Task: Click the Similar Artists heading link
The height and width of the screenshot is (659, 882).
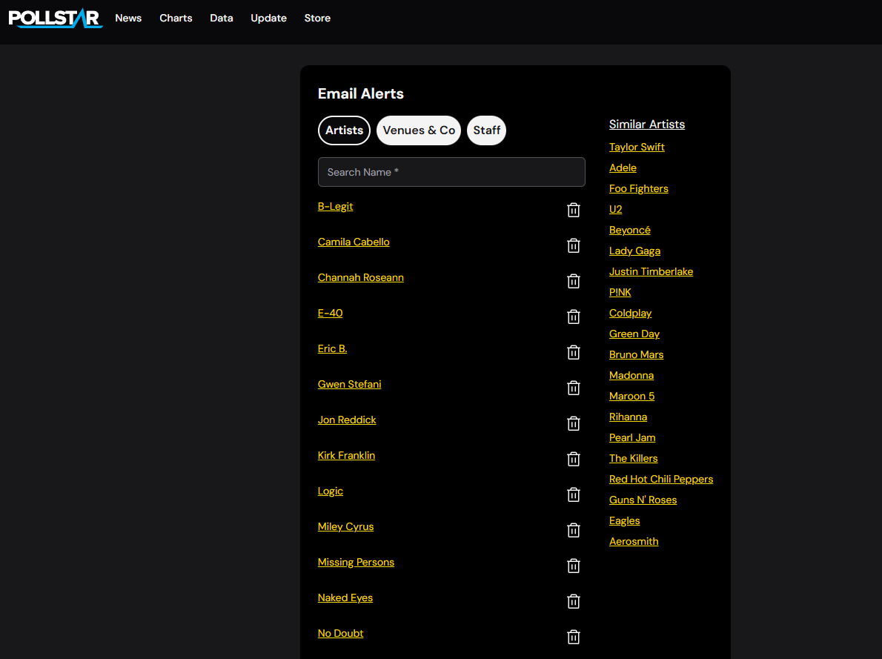Action: click(647, 125)
